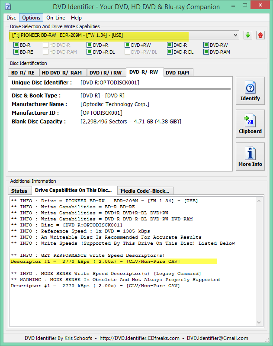Copy results with the Clipboard button

click(250, 123)
